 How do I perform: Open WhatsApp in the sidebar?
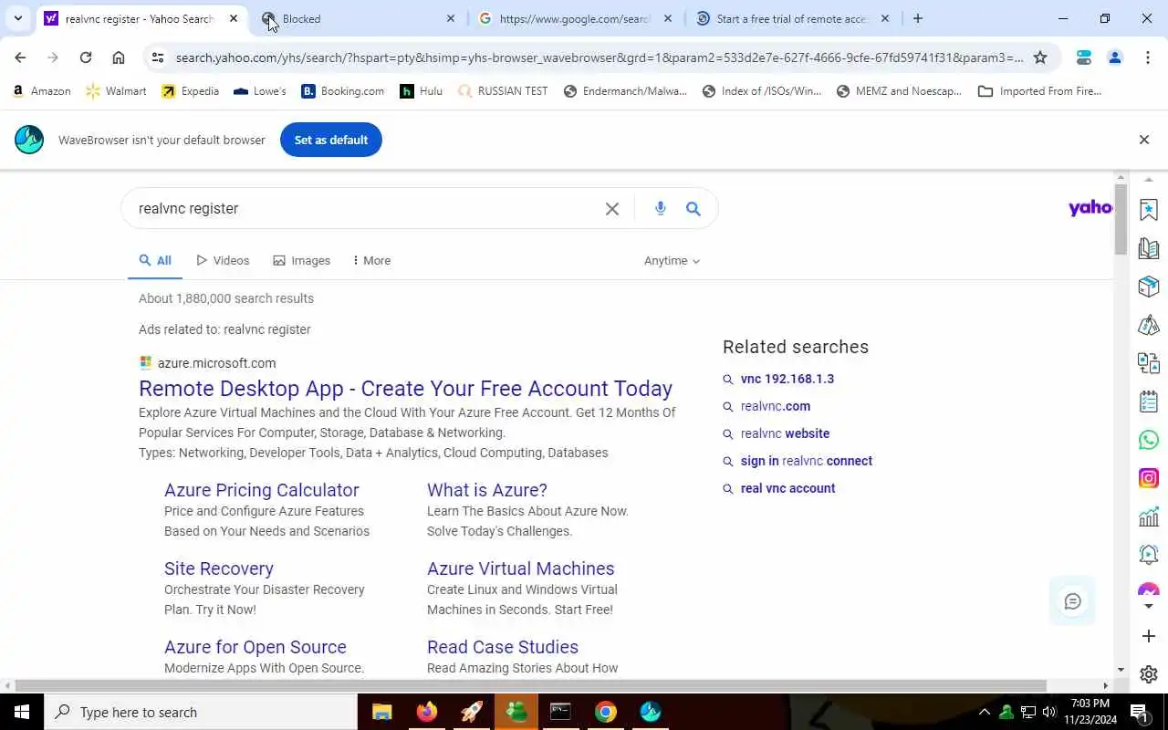click(x=1149, y=440)
